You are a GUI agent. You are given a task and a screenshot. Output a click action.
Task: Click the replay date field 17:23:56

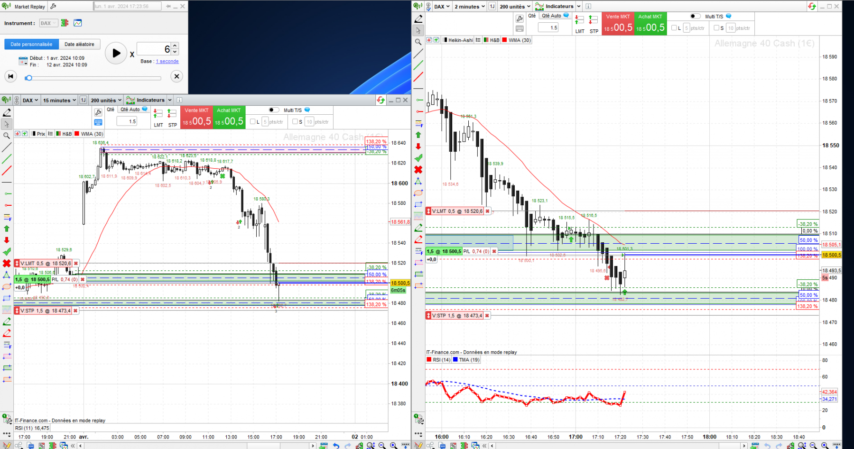[127, 6]
